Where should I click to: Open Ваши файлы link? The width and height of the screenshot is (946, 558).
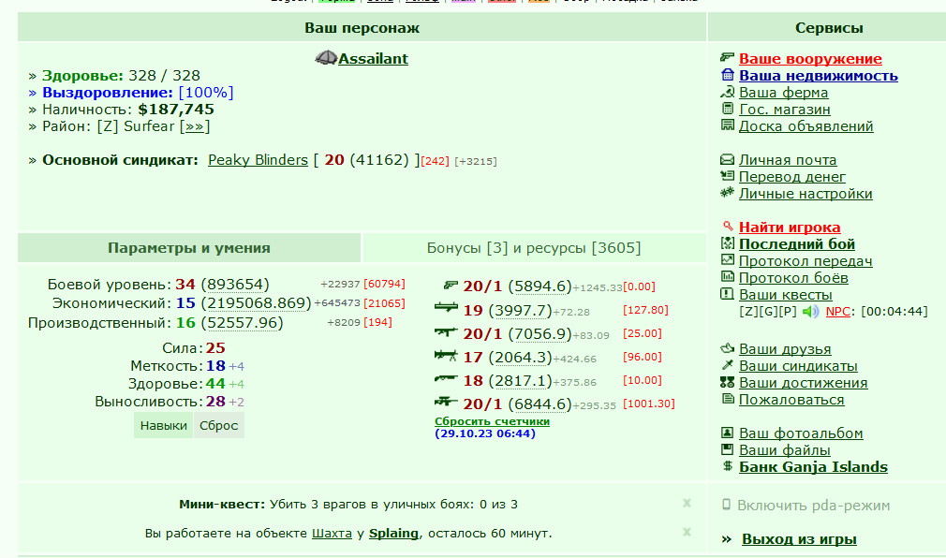pyautogui.click(x=784, y=450)
